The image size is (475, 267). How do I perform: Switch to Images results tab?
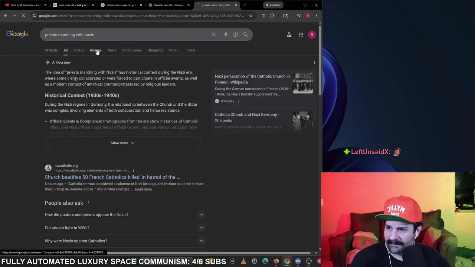[x=96, y=50]
